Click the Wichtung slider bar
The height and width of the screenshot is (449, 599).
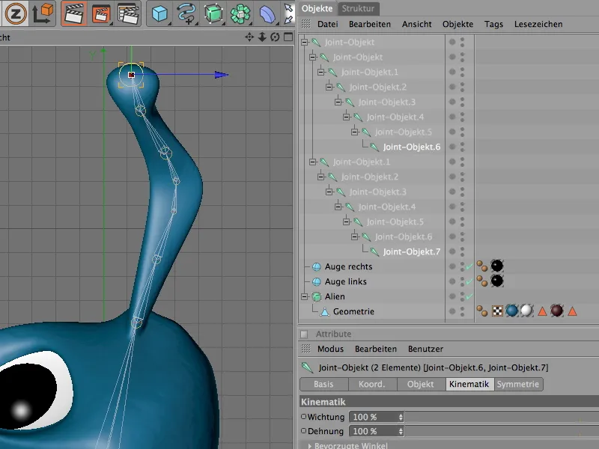(x=501, y=417)
